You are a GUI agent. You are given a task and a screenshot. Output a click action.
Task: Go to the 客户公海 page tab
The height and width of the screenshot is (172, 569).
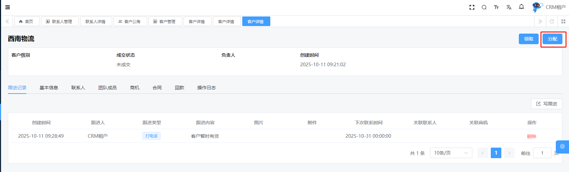click(x=130, y=21)
